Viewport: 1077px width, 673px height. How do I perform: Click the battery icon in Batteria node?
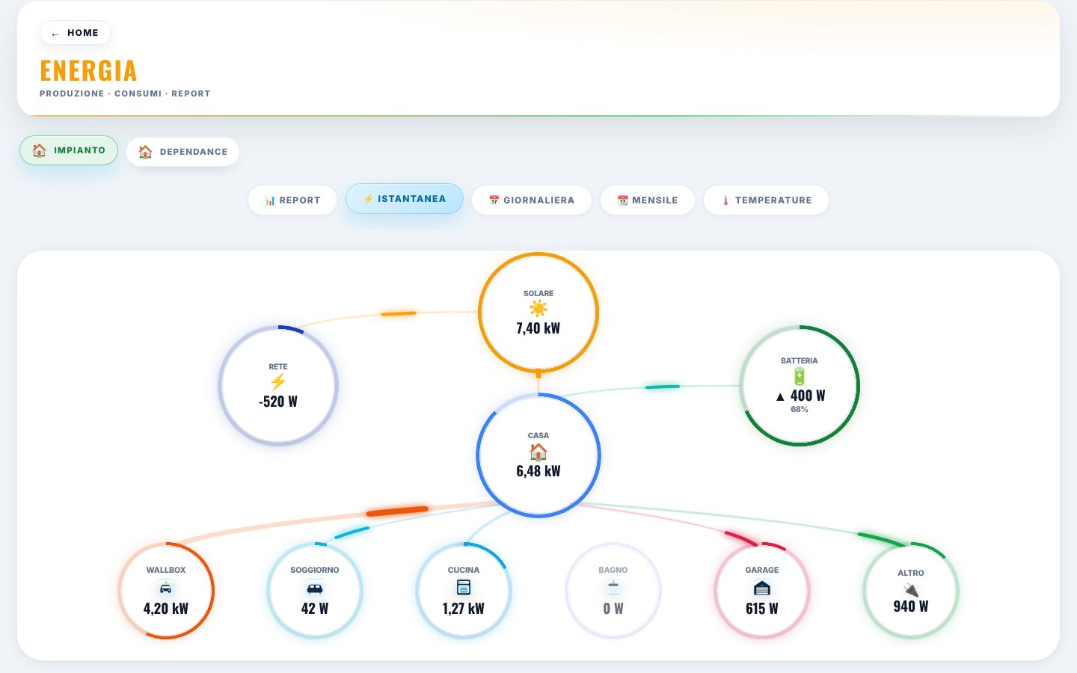[800, 376]
